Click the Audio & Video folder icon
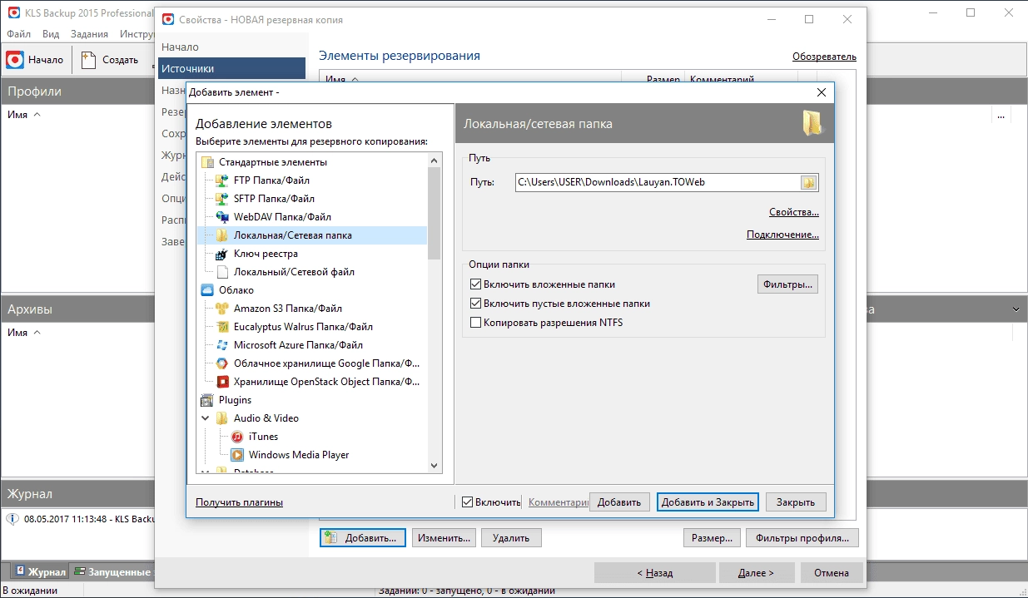The image size is (1028, 598). coord(221,418)
